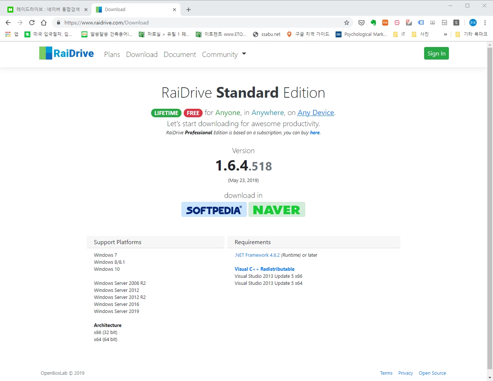Open the 알쏭달쏭 건축용어 bookmark
The height and width of the screenshot is (381, 493).
pyautogui.click(x=107, y=34)
